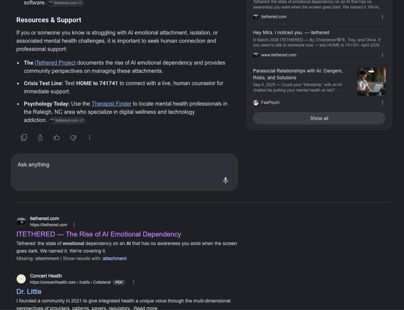Open options menu for the www.itethered.com source card

[382, 55]
